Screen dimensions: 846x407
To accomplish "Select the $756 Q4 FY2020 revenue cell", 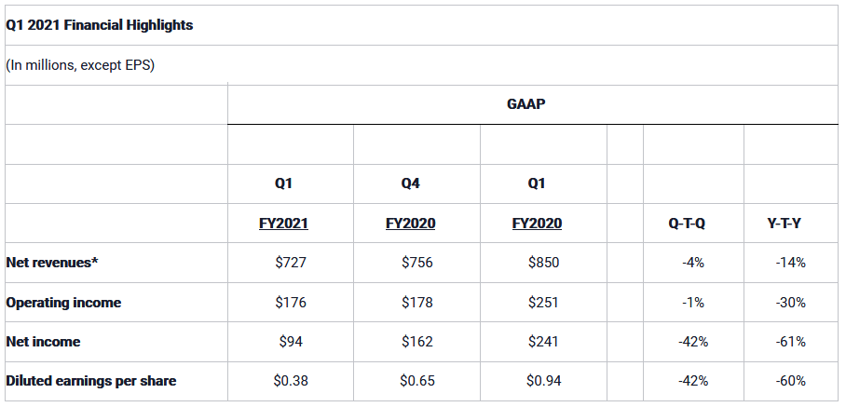I will pyautogui.click(x=417, y=263).
